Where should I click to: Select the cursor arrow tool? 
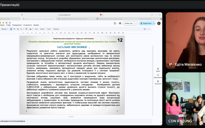[11, 29]
